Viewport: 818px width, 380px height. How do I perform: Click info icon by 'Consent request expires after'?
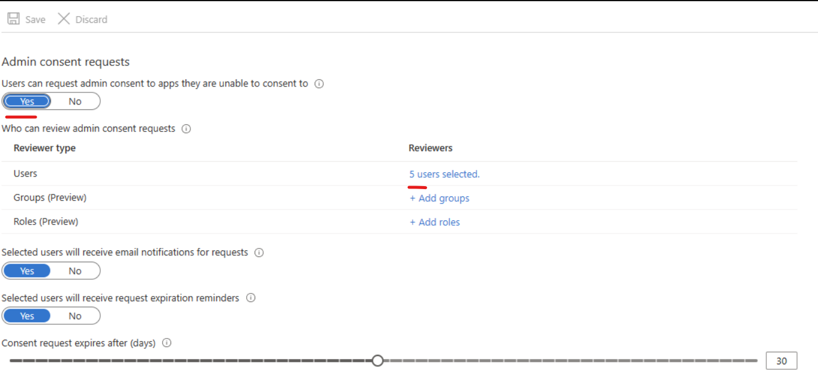167,343
